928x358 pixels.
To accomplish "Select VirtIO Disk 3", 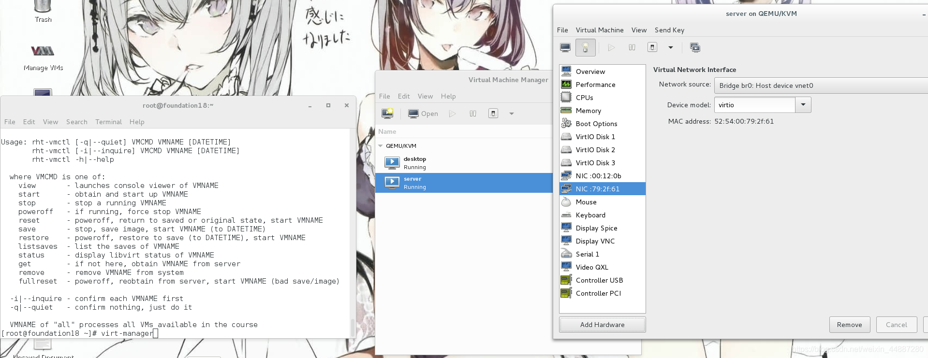I will click(603, 163).
